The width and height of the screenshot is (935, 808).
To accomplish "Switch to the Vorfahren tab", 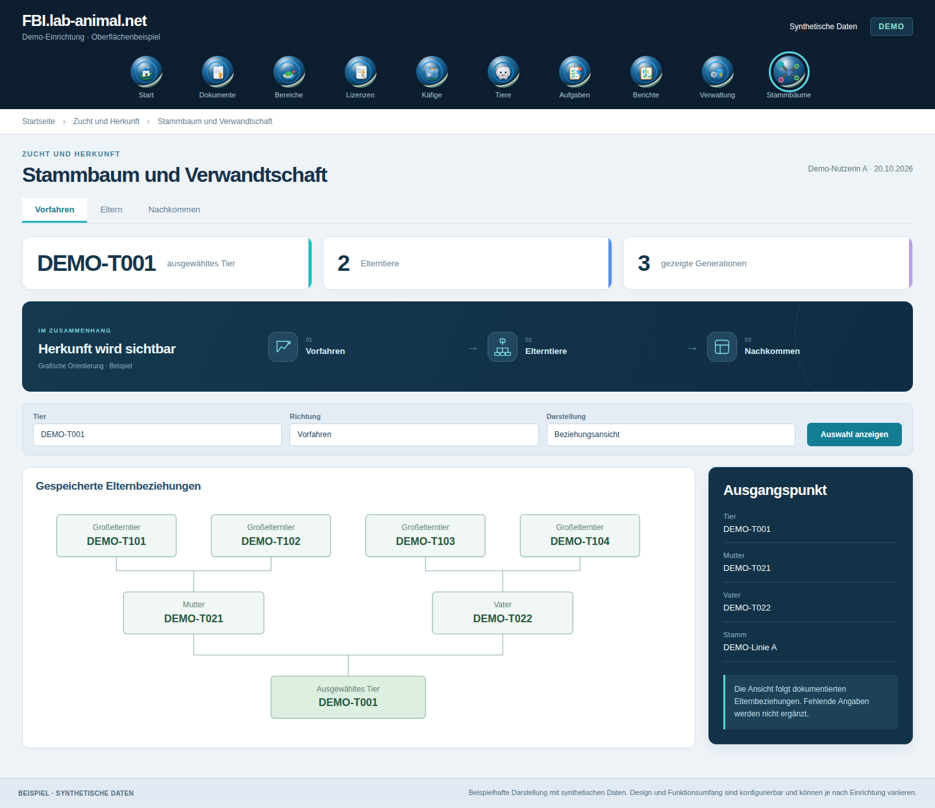I will [x=55, y=210].
